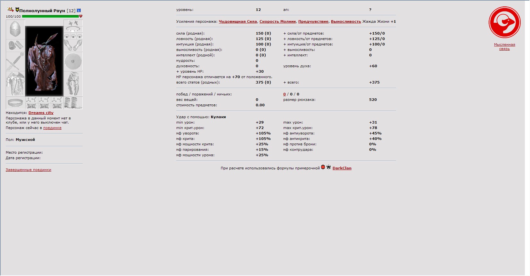The image size is (530, 276).
Task: Click the green 100/100 health bar
Action: [x=50, y=16]
